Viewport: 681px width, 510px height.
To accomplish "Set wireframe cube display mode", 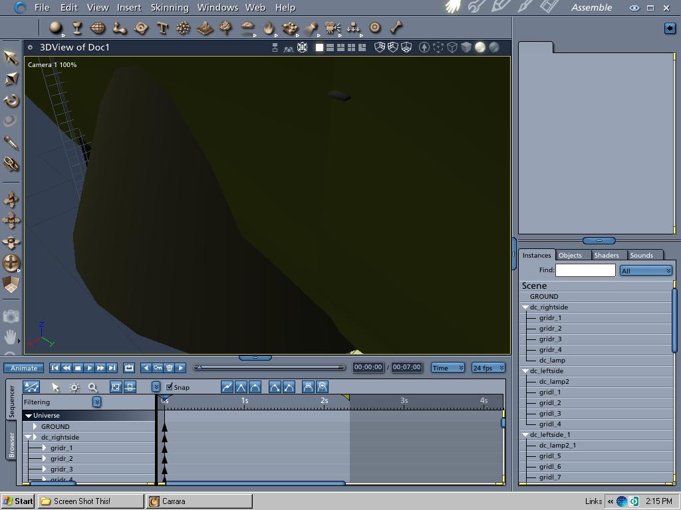I will 452,47.
